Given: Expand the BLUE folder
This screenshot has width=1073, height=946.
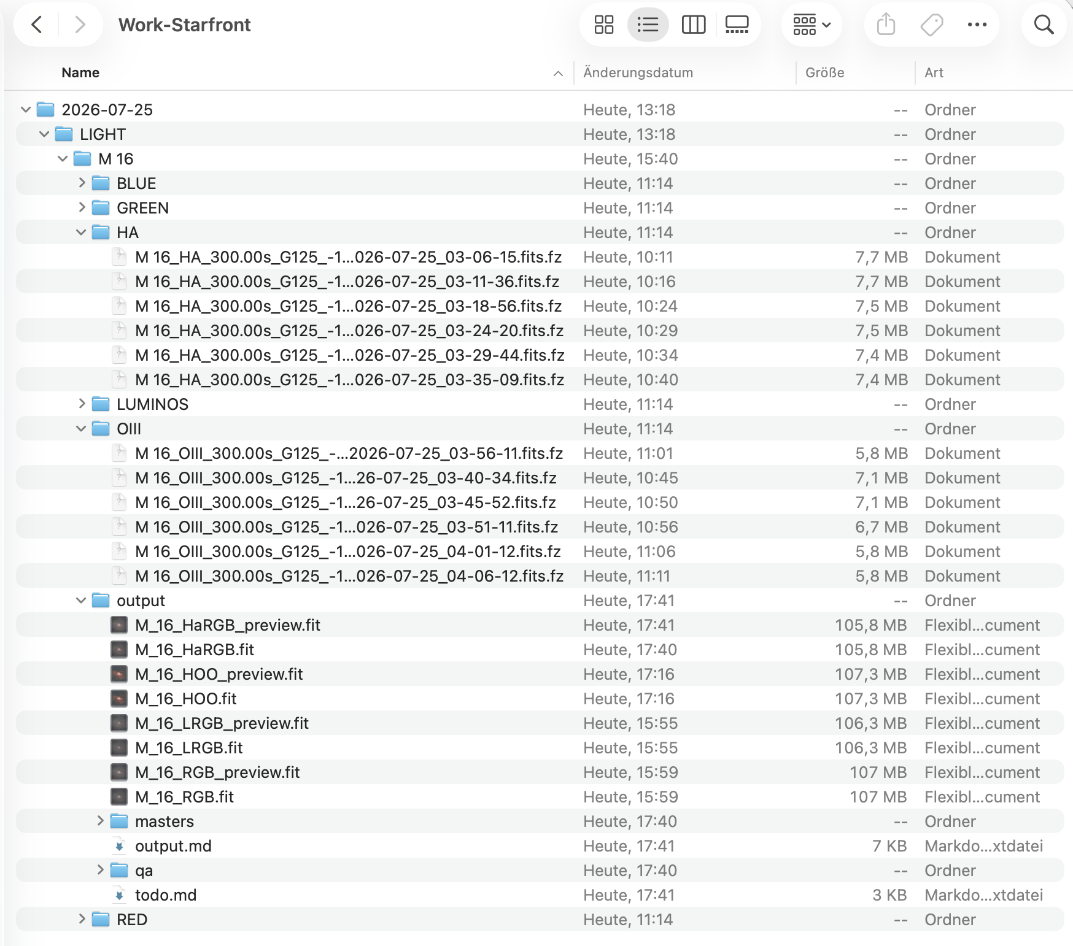Looking at the screenshot, I should pyautogui.click(x=82, y=183).
